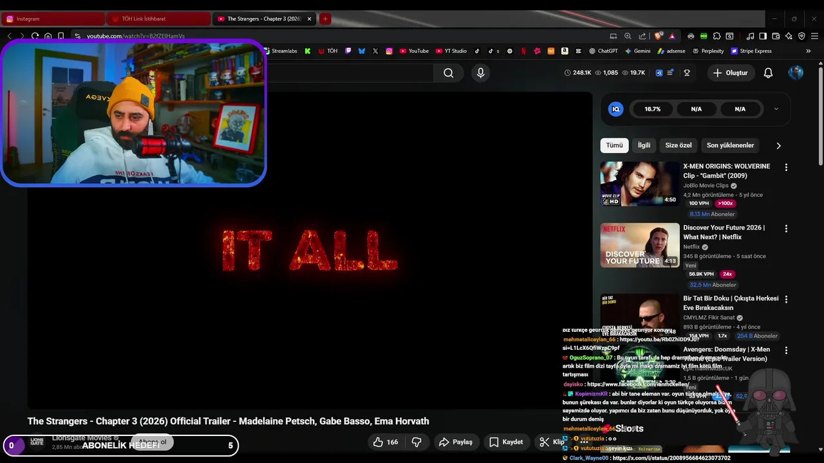
Task: Open the YouTube notifications bell
Action: point(768,73)
